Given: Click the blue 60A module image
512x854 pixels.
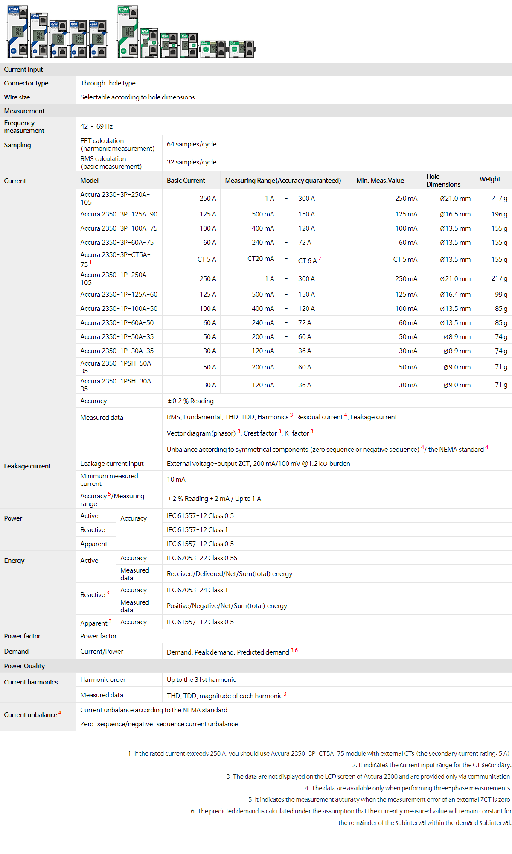Looking at the screenshot, I should pos(78,39).
